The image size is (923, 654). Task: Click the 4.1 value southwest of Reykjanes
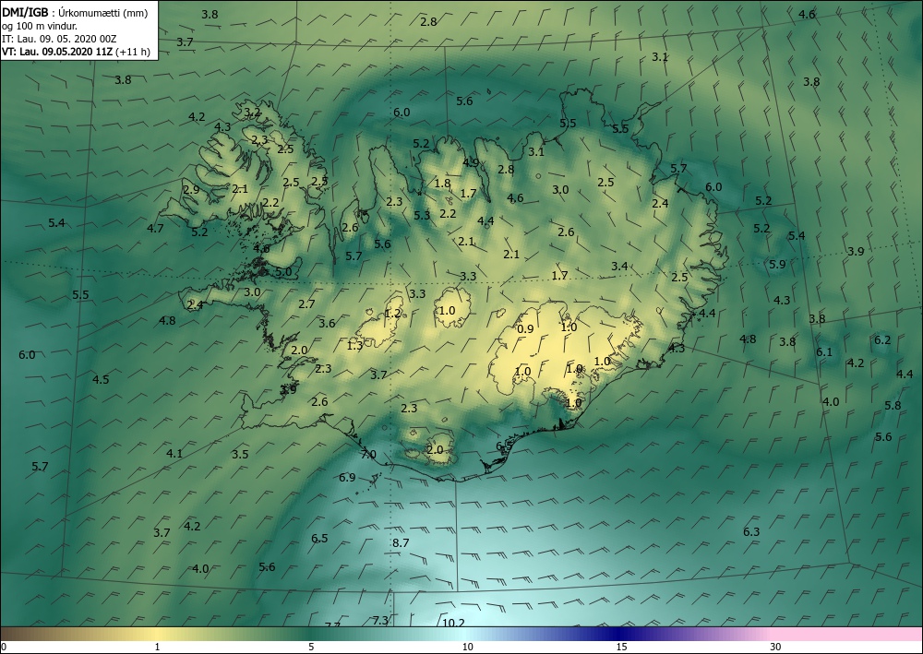point(174,454)
